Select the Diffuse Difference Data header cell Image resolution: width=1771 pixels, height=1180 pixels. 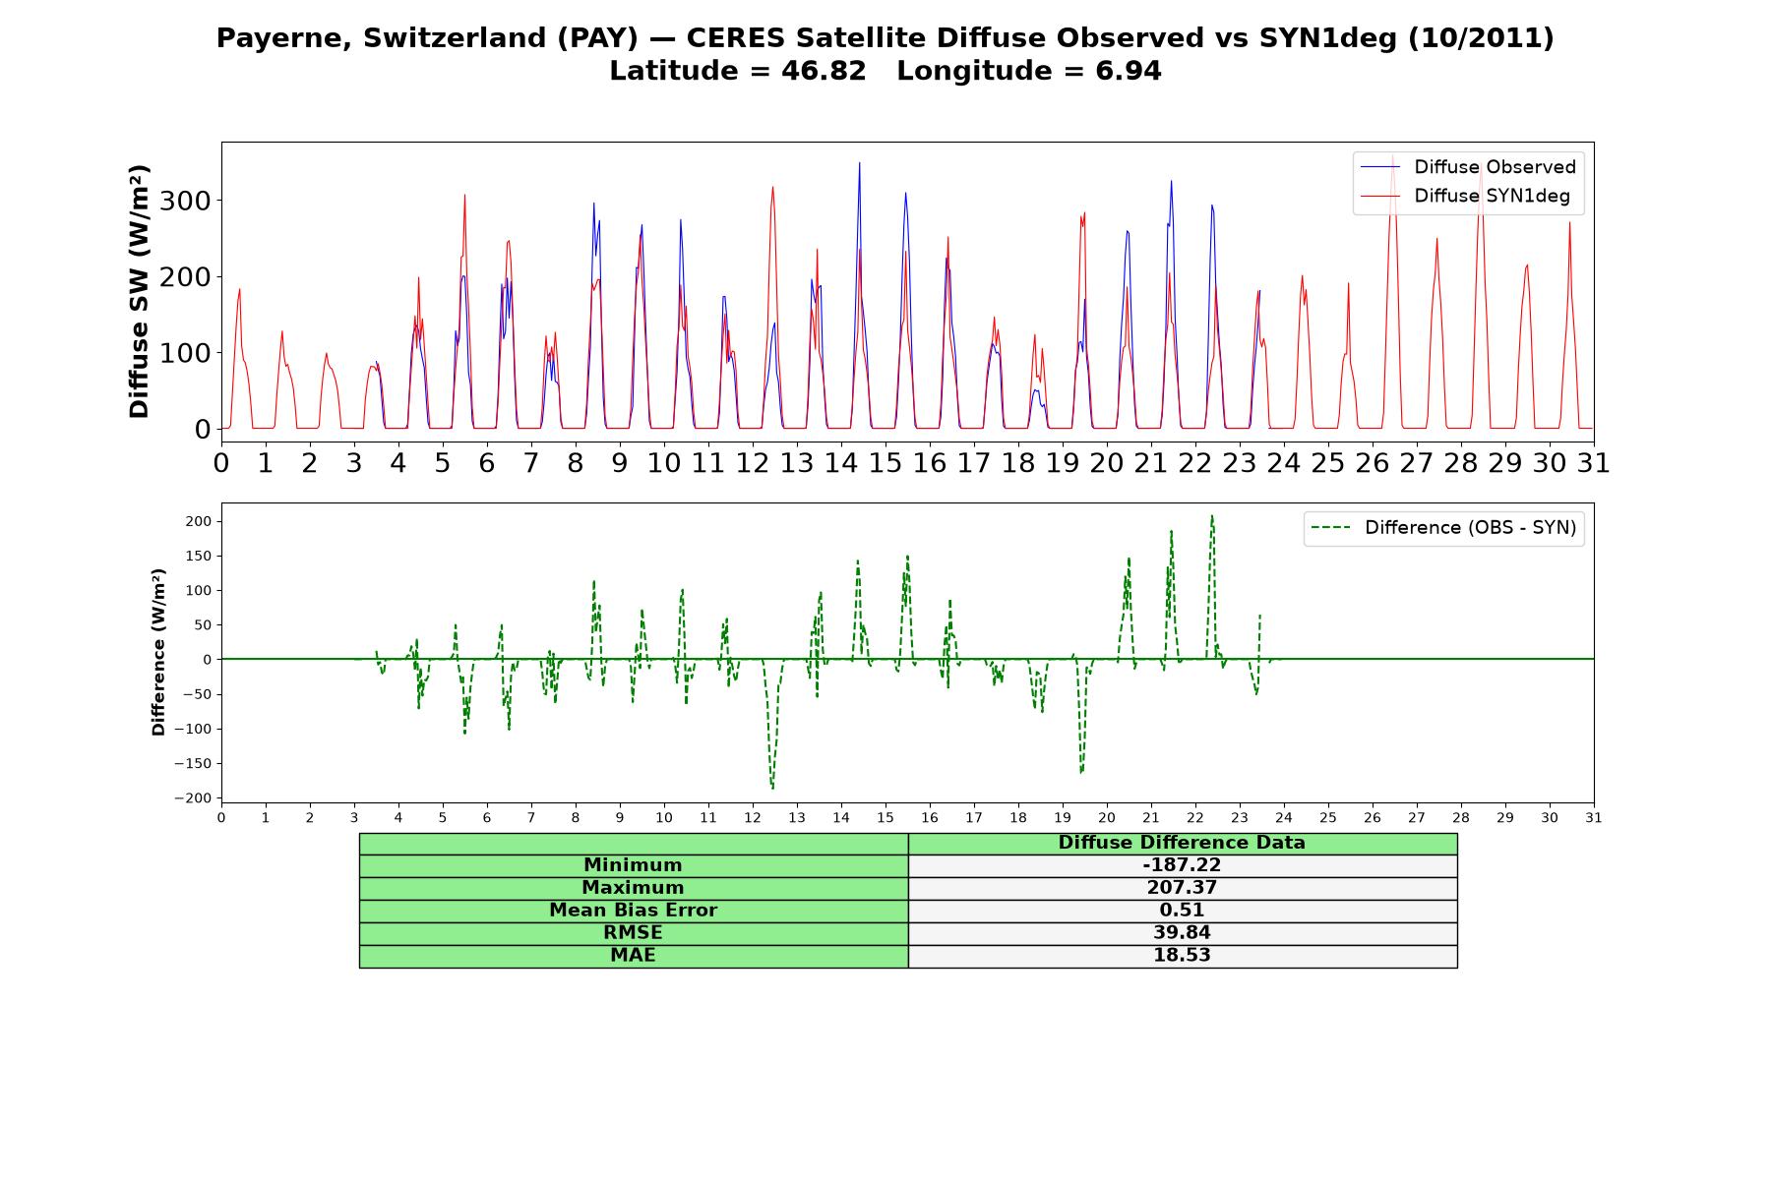1182,843
